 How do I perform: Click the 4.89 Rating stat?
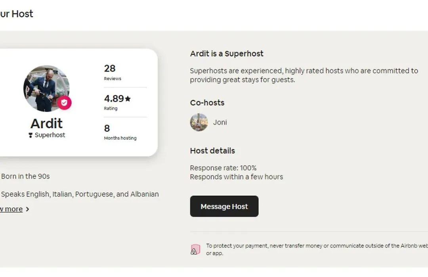pyautogui.click(x=117, y=102)
